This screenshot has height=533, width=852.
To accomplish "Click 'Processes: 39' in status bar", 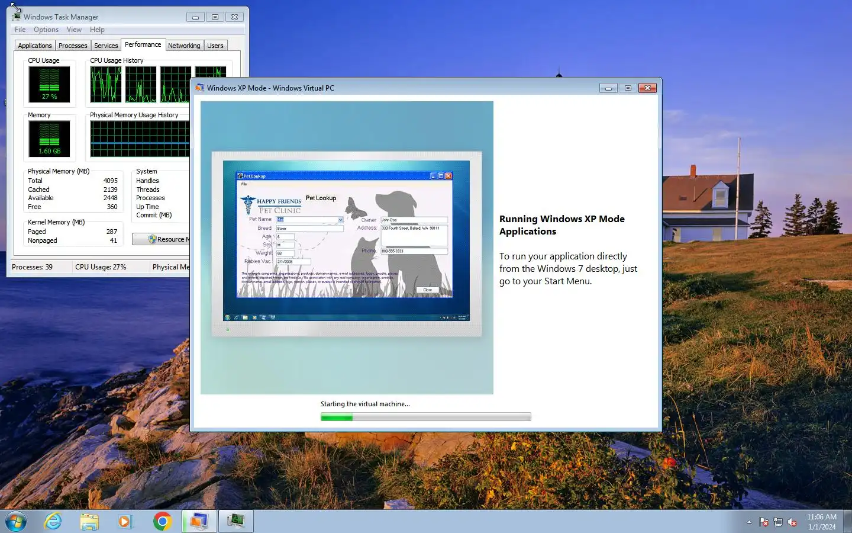I will pos(32,267).
